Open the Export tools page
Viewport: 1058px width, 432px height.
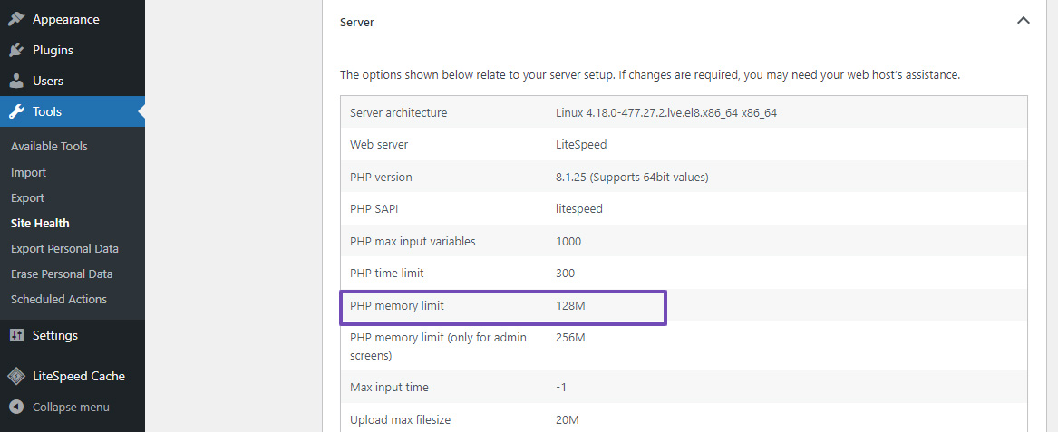coord(27,197)
